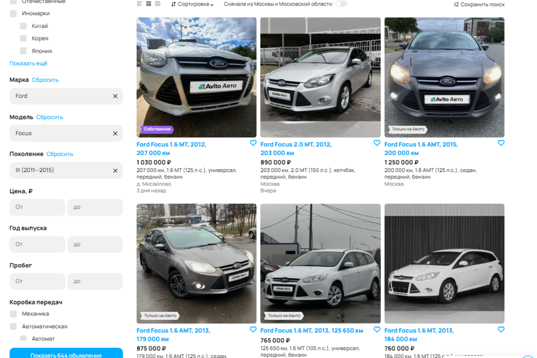The height and width of the screenshot is (358, 537).
Task: Switch to grid view layout icon
Action: tap(149, 4)
